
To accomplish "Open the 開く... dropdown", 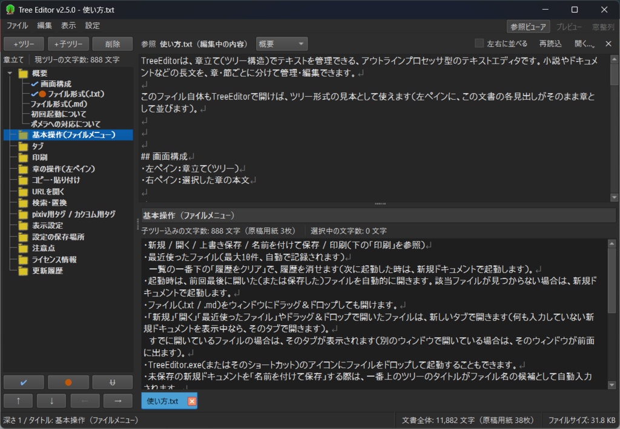I will 584,44.
